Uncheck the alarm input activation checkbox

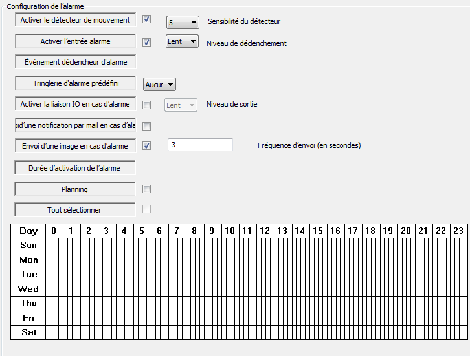146,42
